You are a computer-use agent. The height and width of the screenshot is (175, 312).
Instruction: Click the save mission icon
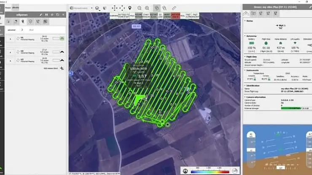pos(46,14)
